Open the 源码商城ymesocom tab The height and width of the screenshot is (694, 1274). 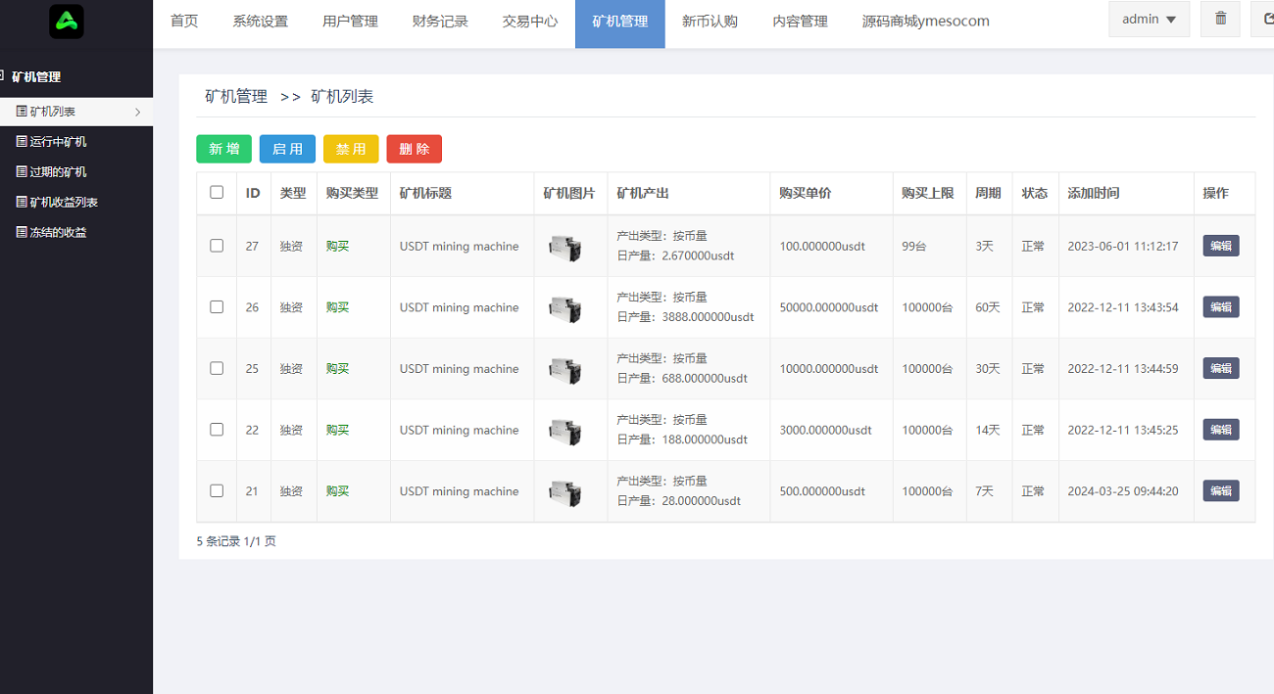click(926, 22)
